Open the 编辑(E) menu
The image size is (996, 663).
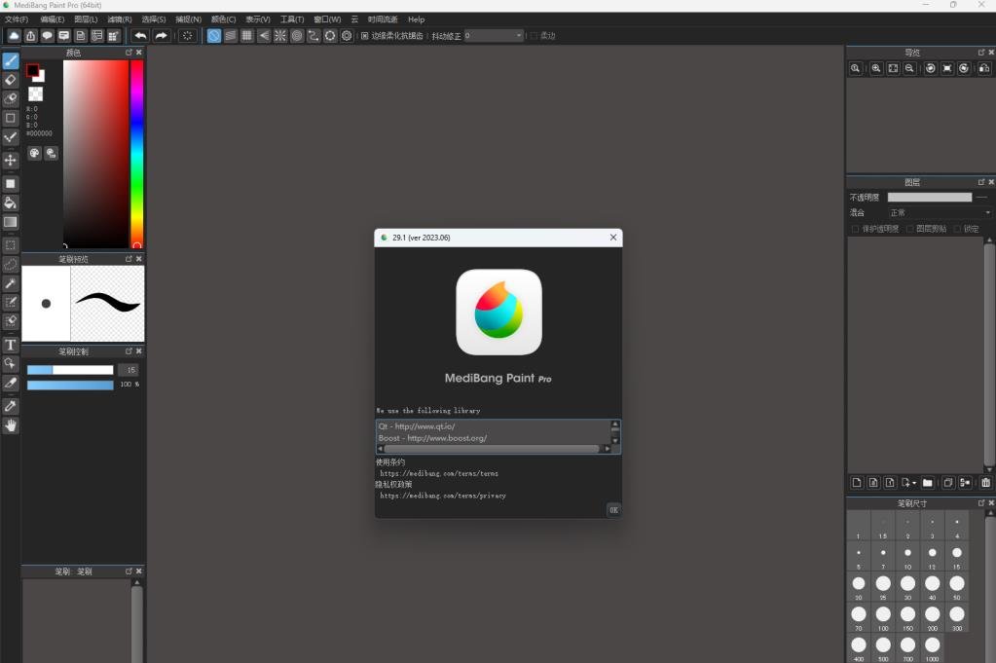tap(52, 19)
